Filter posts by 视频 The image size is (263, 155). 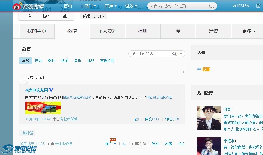(x=65, y=61)
